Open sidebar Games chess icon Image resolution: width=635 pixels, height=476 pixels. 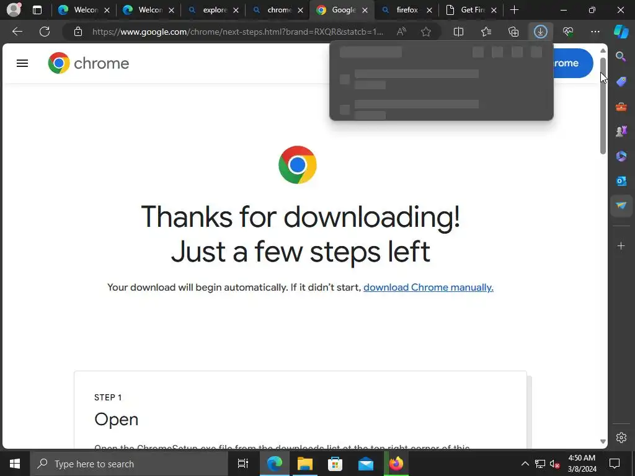(x=621, y=131)
